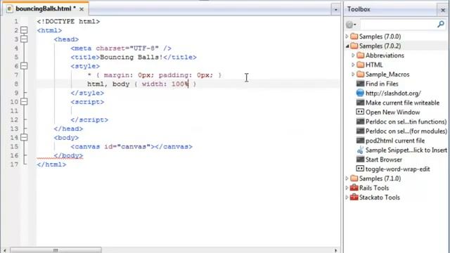This screenshot has height=253, width=450.
Task: Close the Toolbox panel
Action: (443, 10)
